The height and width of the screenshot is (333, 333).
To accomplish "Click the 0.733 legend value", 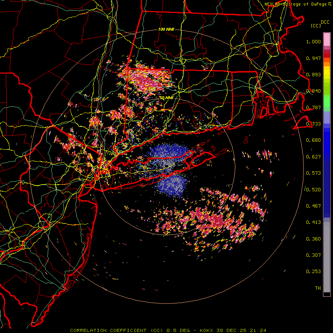I will click(x=313, y=124).
